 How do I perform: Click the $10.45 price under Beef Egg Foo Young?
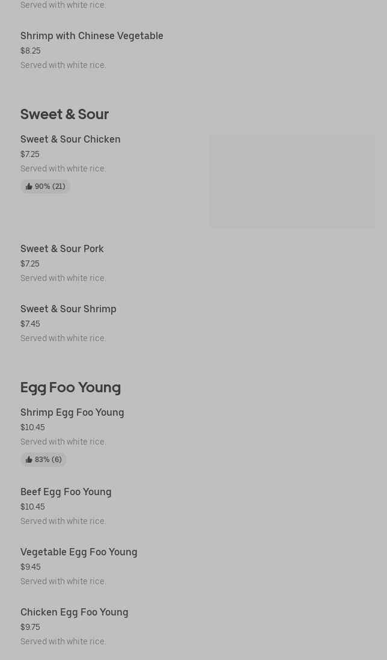tap(32, 507)
